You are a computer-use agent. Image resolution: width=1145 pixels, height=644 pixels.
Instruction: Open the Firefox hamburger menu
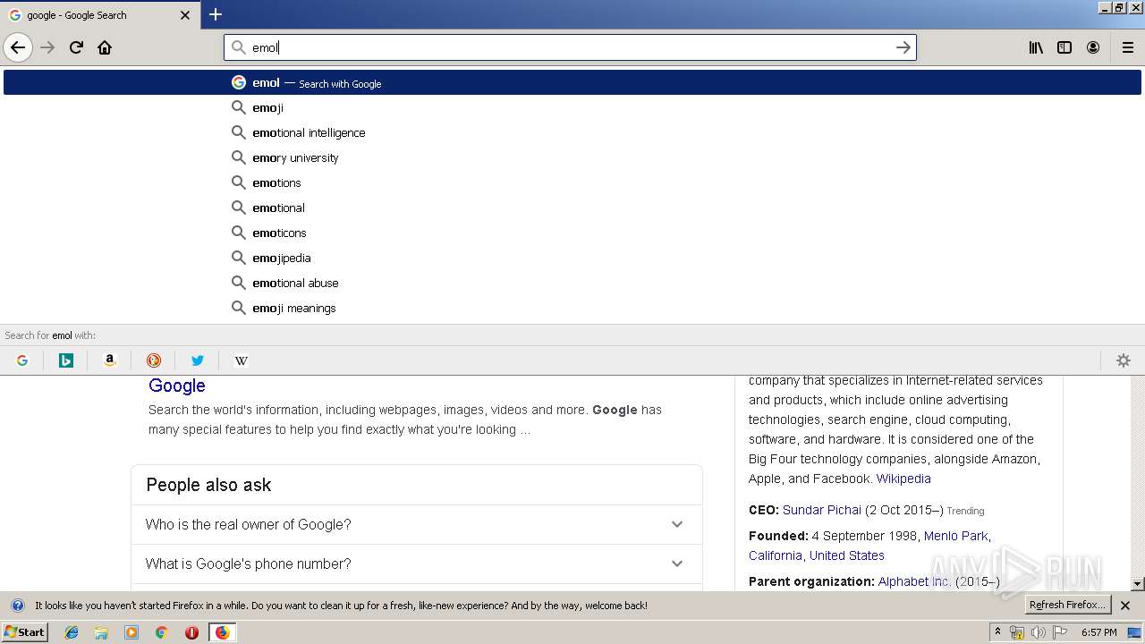coord(1128,47)
